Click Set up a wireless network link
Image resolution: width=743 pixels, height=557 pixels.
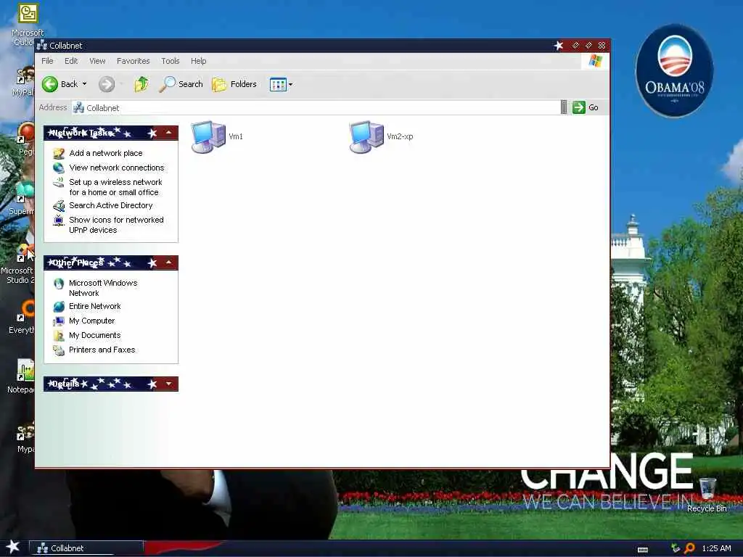(115, 187)
